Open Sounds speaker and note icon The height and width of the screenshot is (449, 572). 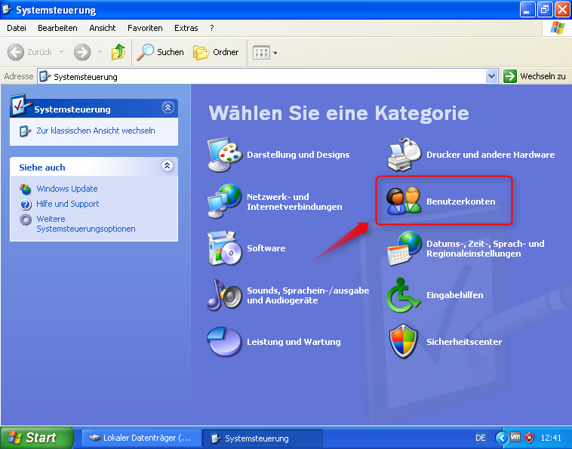coord(225,295)
